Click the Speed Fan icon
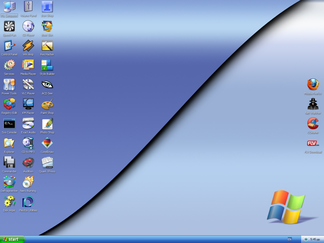 [9, 26]
